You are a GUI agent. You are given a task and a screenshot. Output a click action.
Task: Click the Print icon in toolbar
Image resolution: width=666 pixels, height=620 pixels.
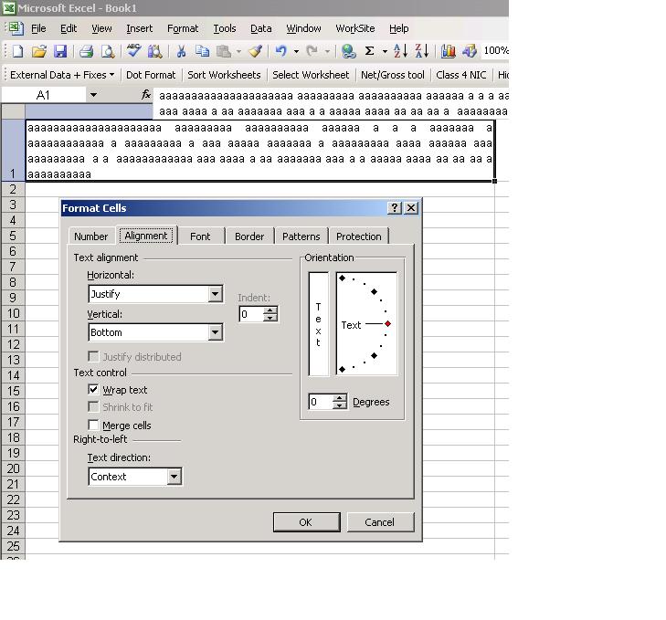coord(87,52)
